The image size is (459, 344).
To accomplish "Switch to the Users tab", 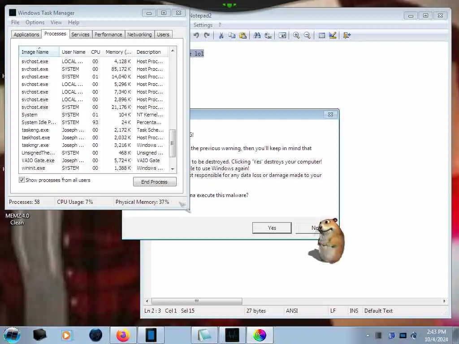I will click(x=163, y=34).
